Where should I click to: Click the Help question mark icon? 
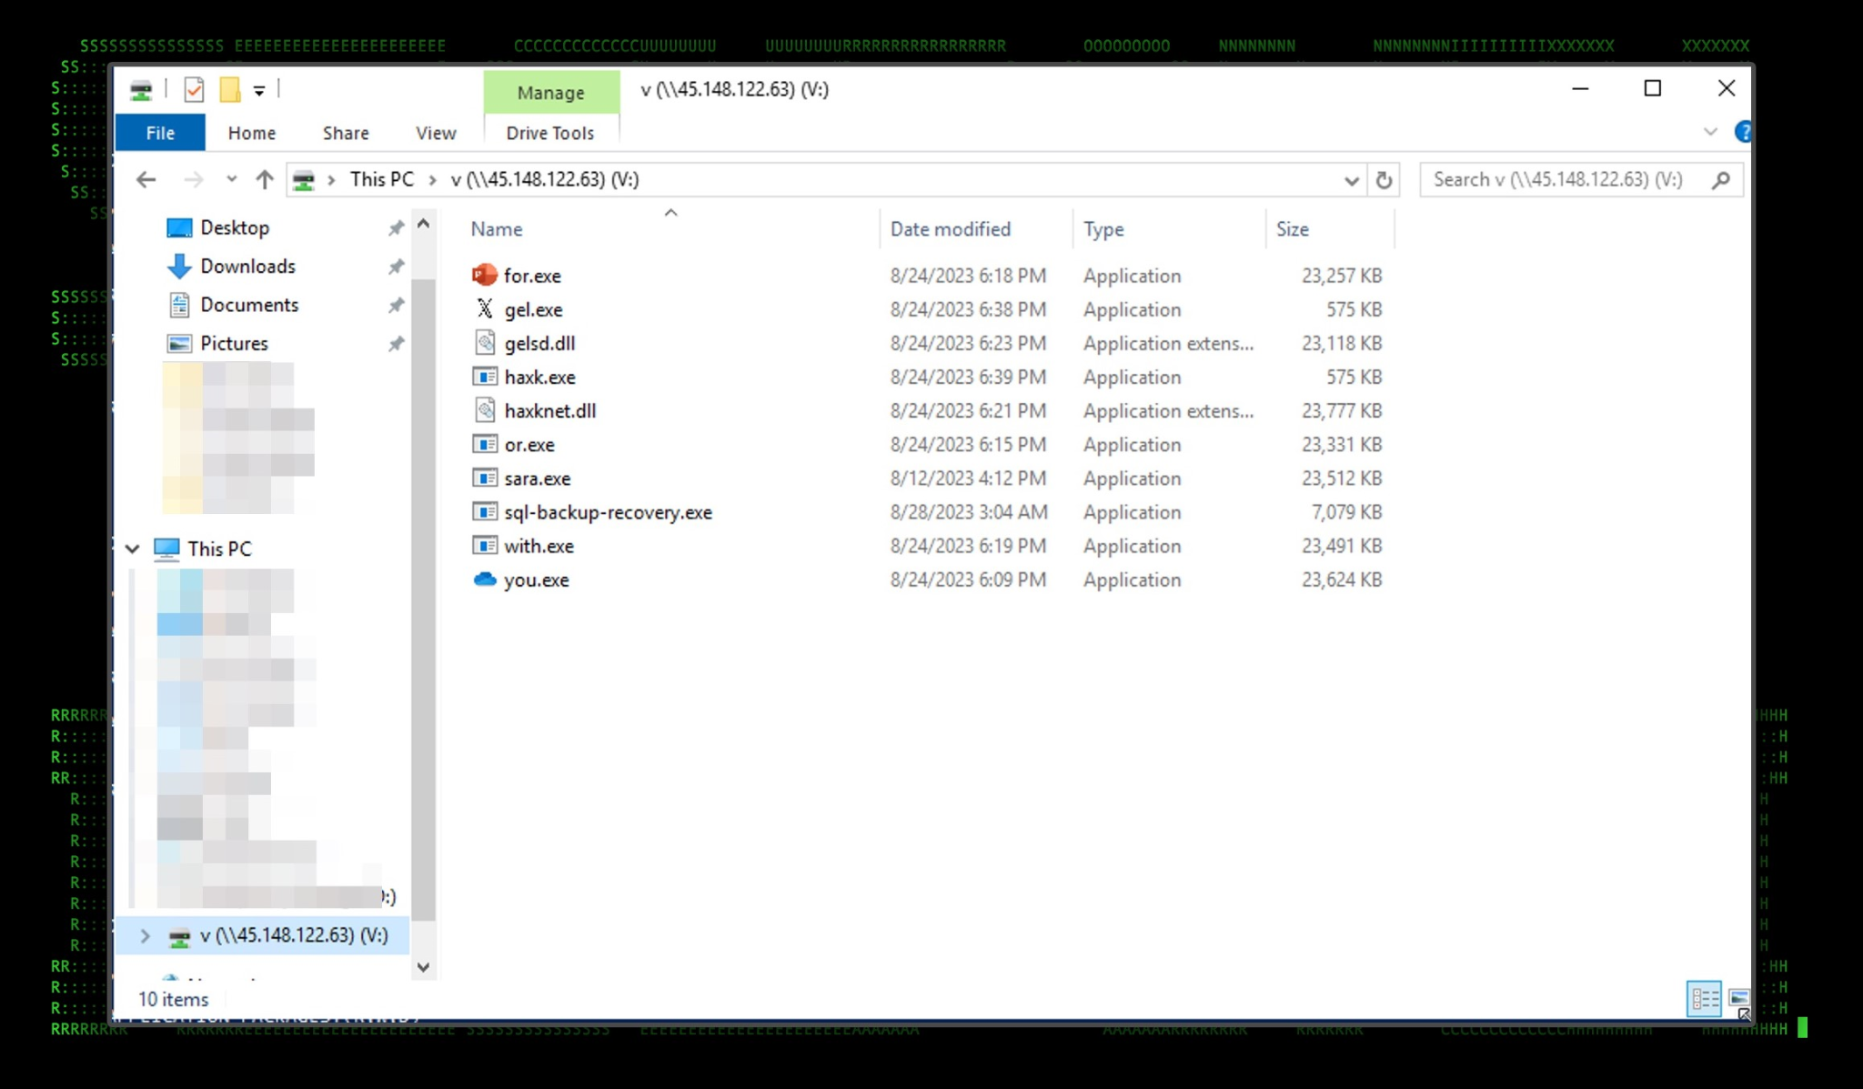1742,133
